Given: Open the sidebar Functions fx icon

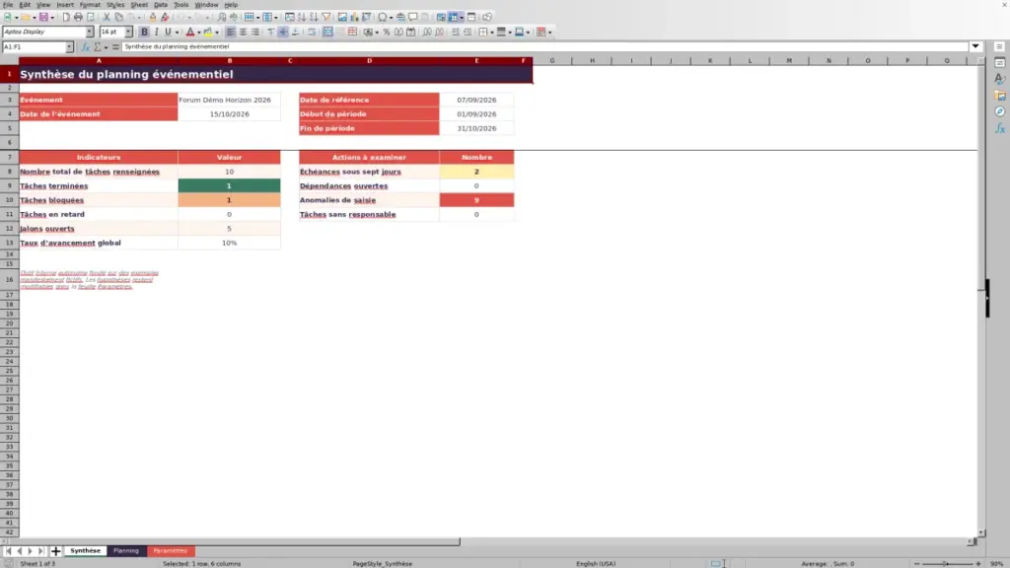Looking at the screenshot, I should [1000, 129].
